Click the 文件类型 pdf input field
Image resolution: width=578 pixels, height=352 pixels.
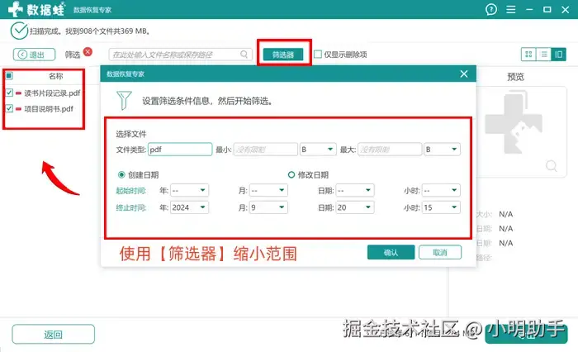click(x=180, y=149)
